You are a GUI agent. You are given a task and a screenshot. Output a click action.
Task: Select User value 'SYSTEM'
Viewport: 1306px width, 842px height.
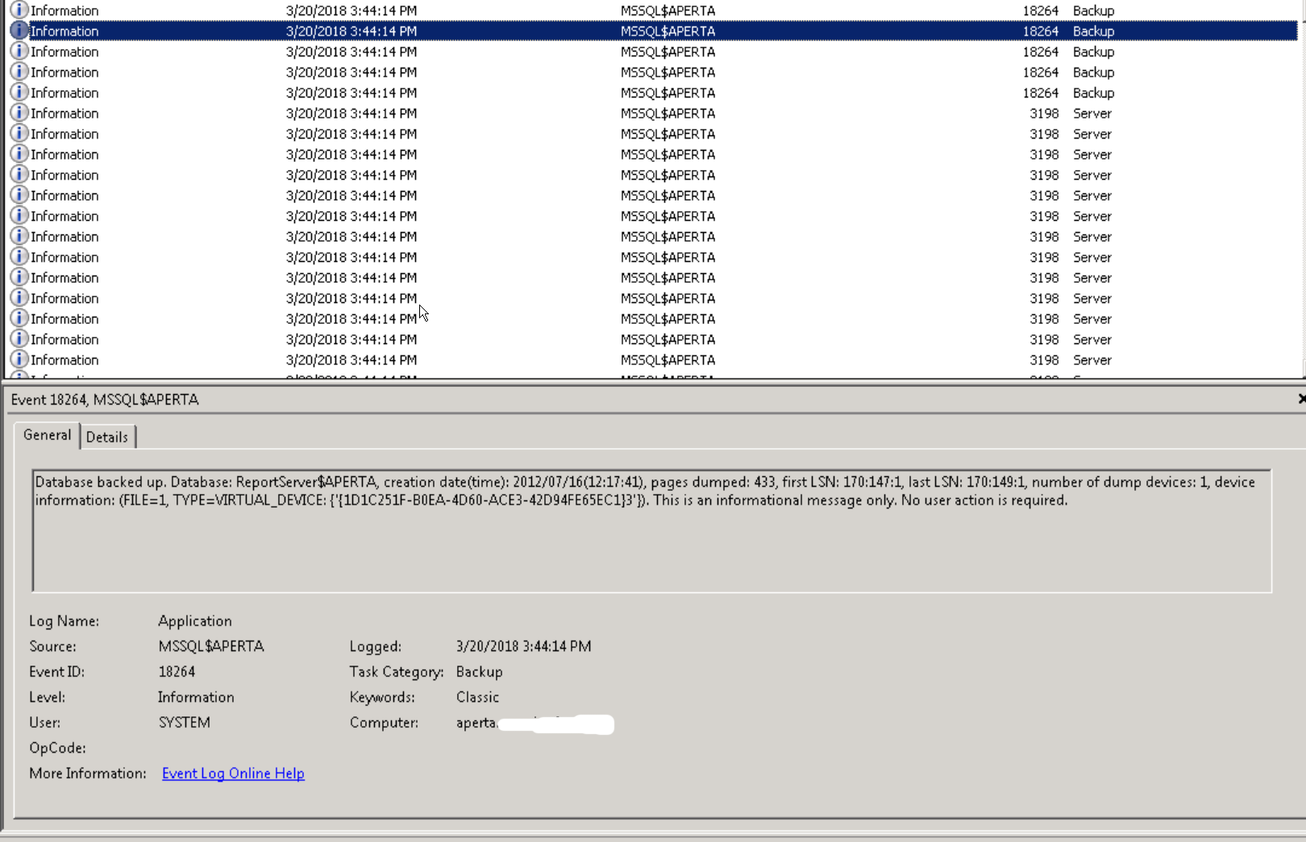click(185, 723)
